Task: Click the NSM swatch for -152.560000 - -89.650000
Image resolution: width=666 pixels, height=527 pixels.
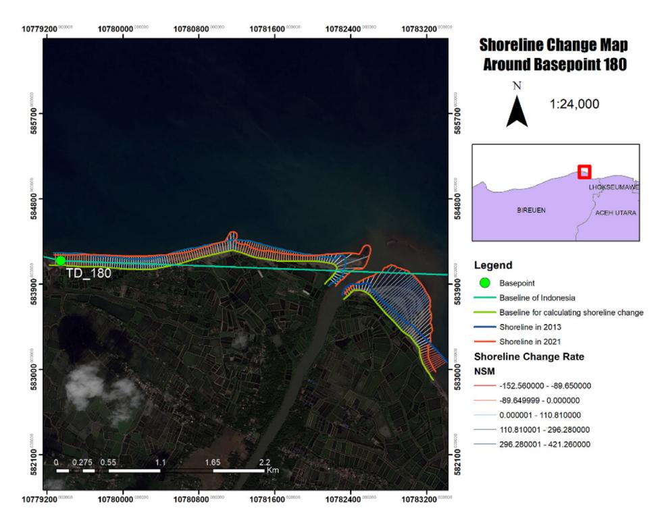Action: [x=484, y=386]
